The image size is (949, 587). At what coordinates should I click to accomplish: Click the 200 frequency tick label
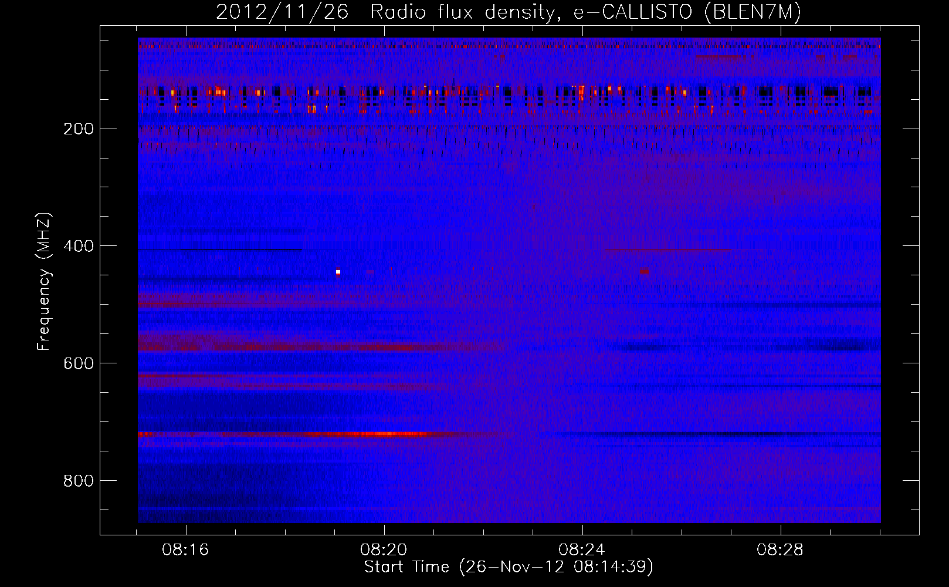point(79,129)
